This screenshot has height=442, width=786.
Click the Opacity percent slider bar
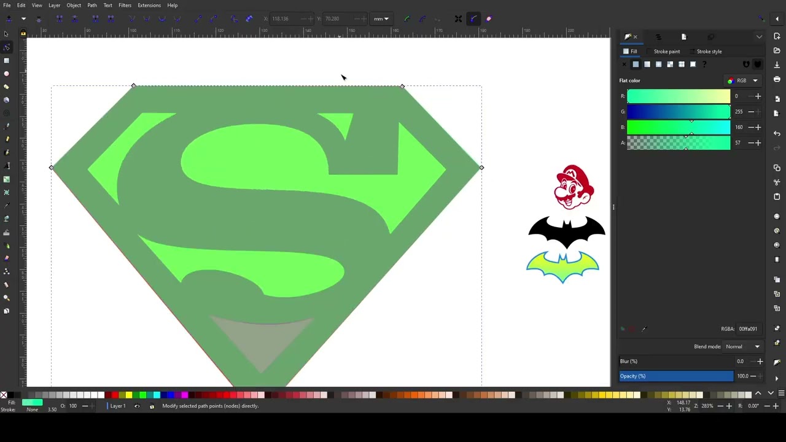click(676, 376)
